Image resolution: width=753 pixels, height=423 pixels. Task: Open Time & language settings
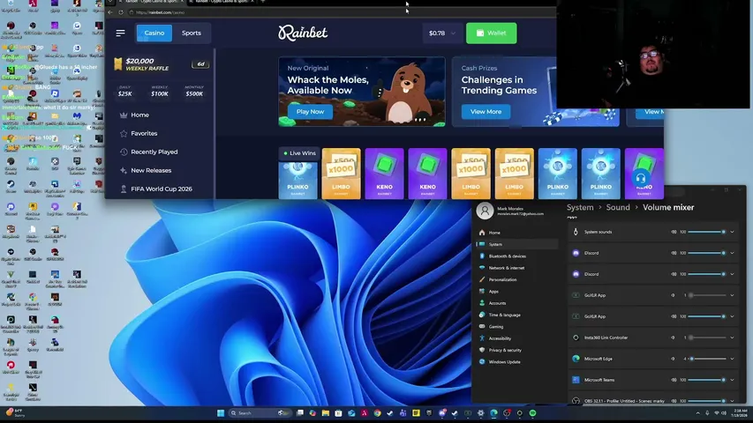point(504,315)
